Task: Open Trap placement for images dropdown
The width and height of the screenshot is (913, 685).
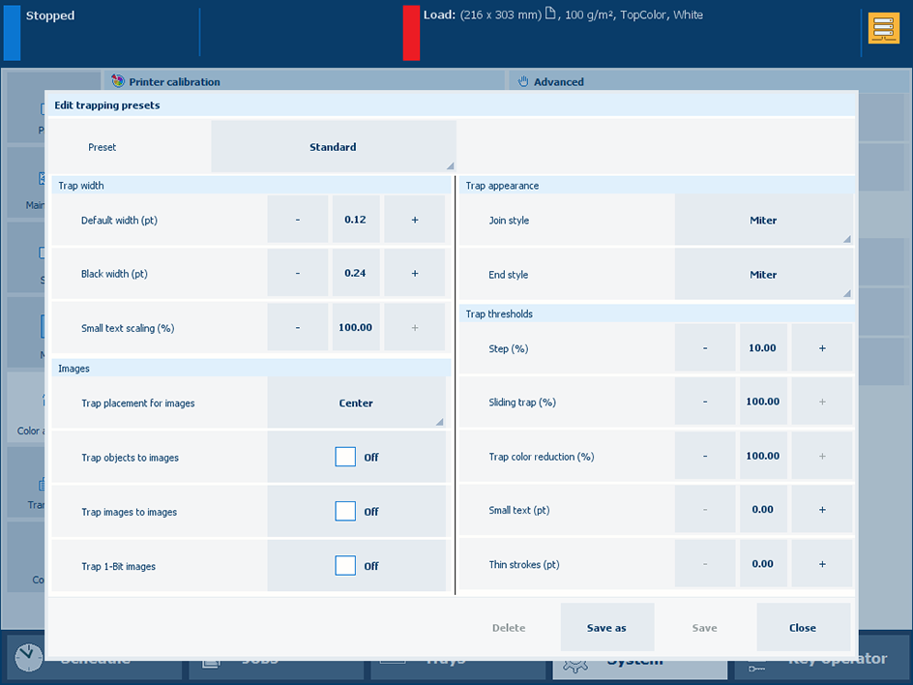Action: [x=356, y=403]
